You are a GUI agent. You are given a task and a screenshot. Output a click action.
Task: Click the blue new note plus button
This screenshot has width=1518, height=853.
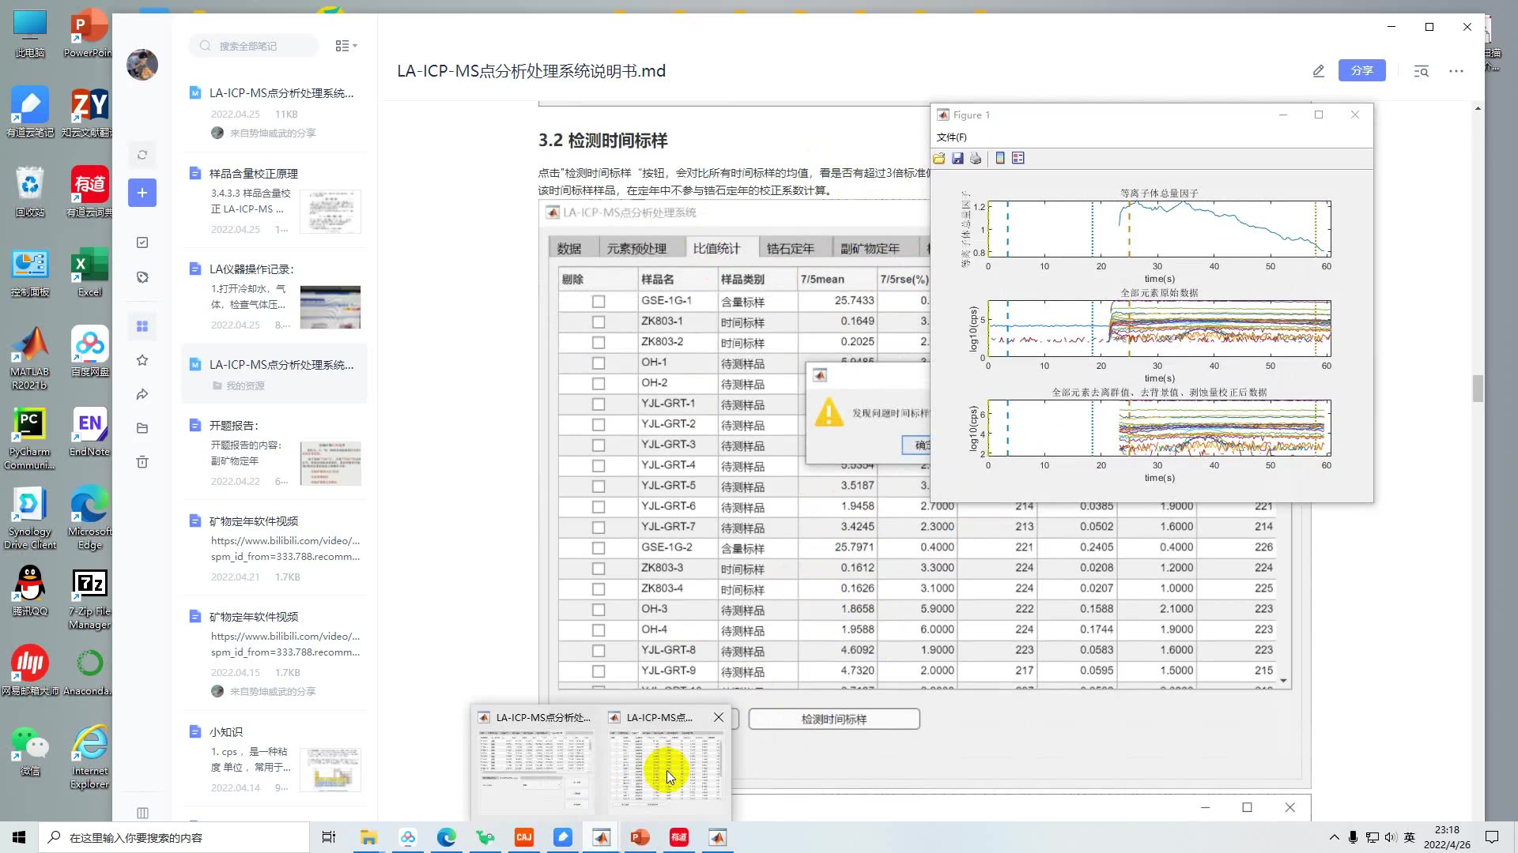(142, 193)
